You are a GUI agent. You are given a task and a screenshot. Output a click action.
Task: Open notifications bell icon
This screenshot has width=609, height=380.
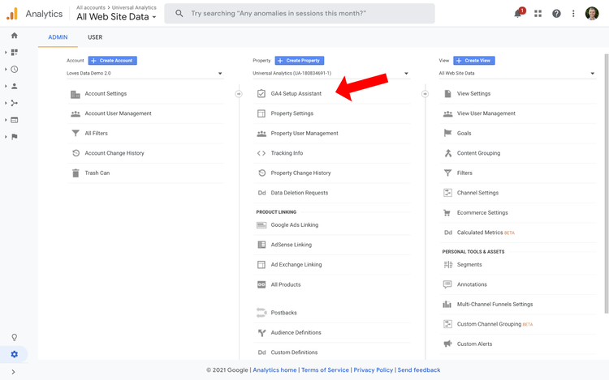[519, 13]
